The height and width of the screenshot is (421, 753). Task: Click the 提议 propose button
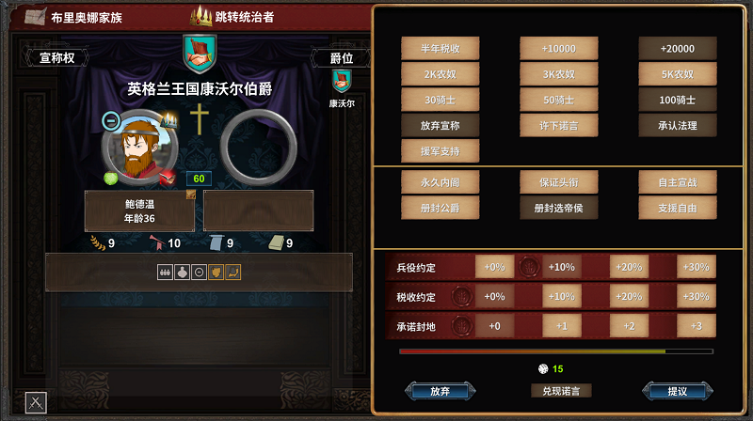677,391
